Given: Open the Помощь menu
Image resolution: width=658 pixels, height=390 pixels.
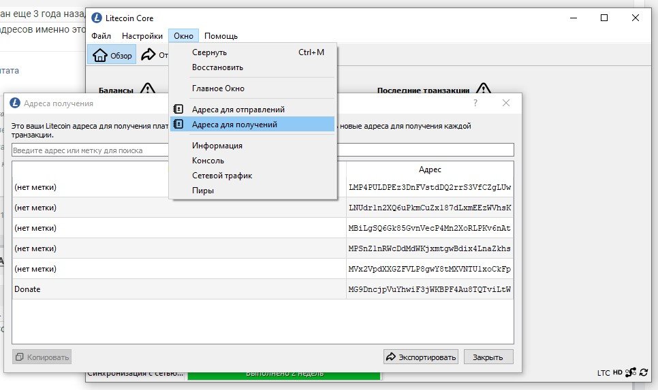Looking at the screenshot, I should pyautogui.click(x=221, y=36).
